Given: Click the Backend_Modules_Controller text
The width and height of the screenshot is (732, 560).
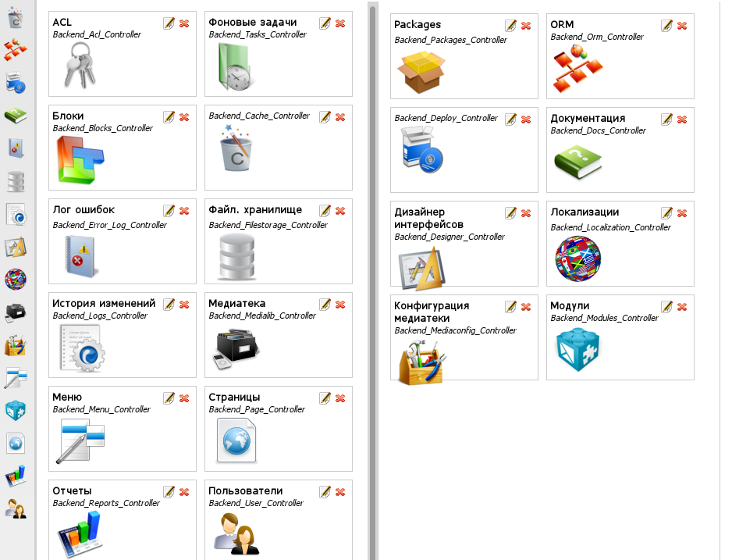Looking at the screenshot, I should click(x=604, y=318).
